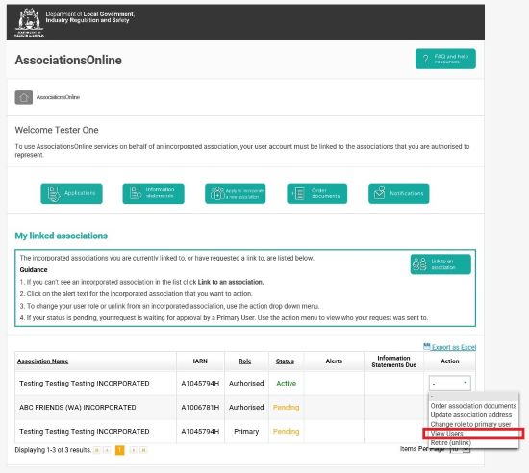Go to last page pagination arrow
529x473 pixels.
click(x=143, y=450)
